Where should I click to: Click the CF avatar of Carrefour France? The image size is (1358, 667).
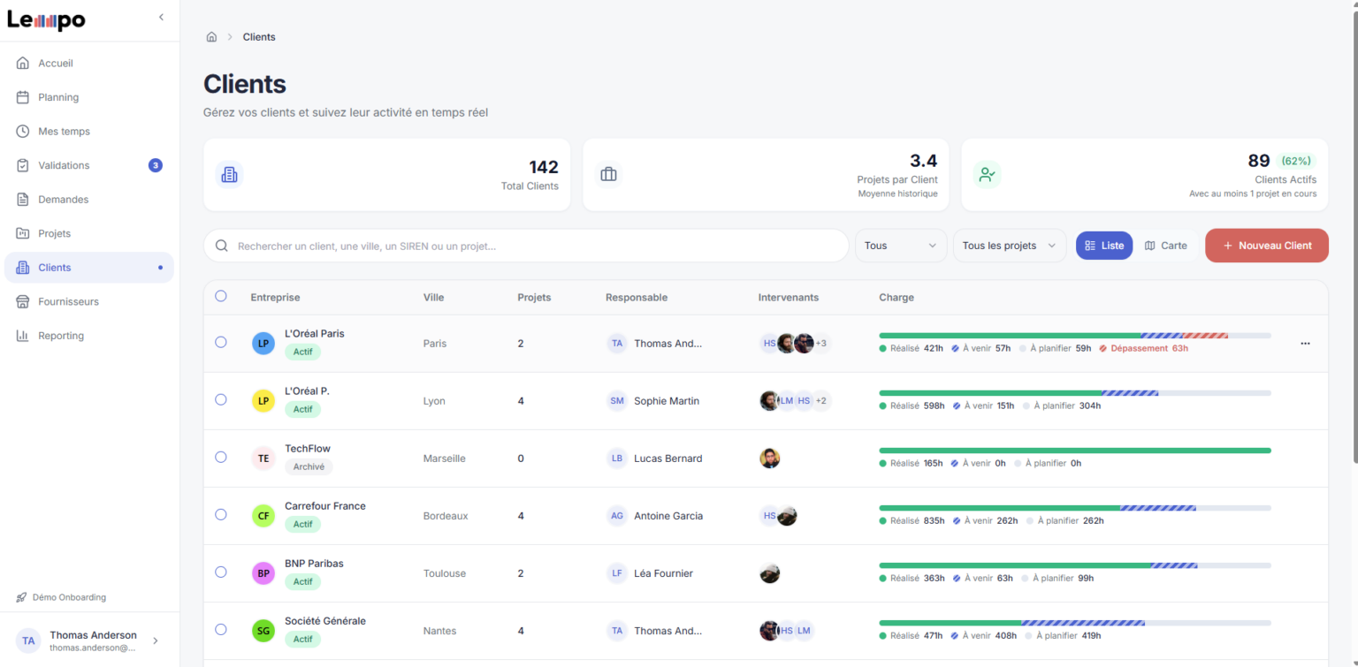[x=263, y=516]
